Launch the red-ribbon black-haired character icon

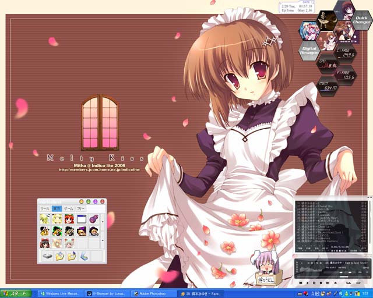pyautogui.click(x=45, y=243)
